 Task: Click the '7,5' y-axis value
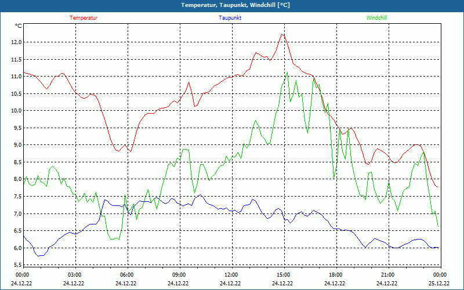pyautogui.click(x=18, y=196)
